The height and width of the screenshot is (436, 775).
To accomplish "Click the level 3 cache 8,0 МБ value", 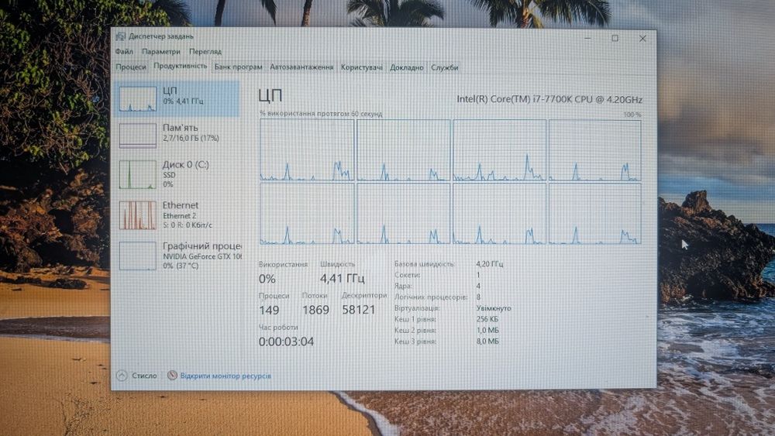I will click(x=487, y=342).
